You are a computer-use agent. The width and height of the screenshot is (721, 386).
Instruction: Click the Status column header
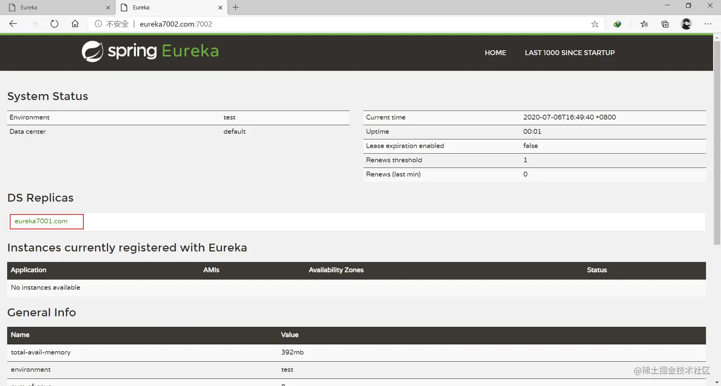click(597, 270)
